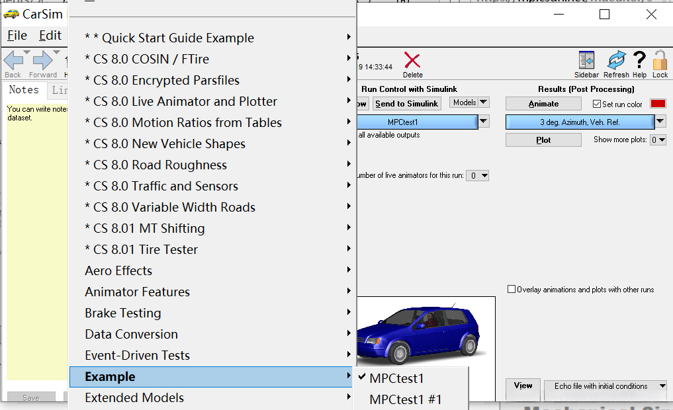Viewport: 673px width, 410px height.
Task: Expand the Show more plots dropdown
Action: point(658,140)
